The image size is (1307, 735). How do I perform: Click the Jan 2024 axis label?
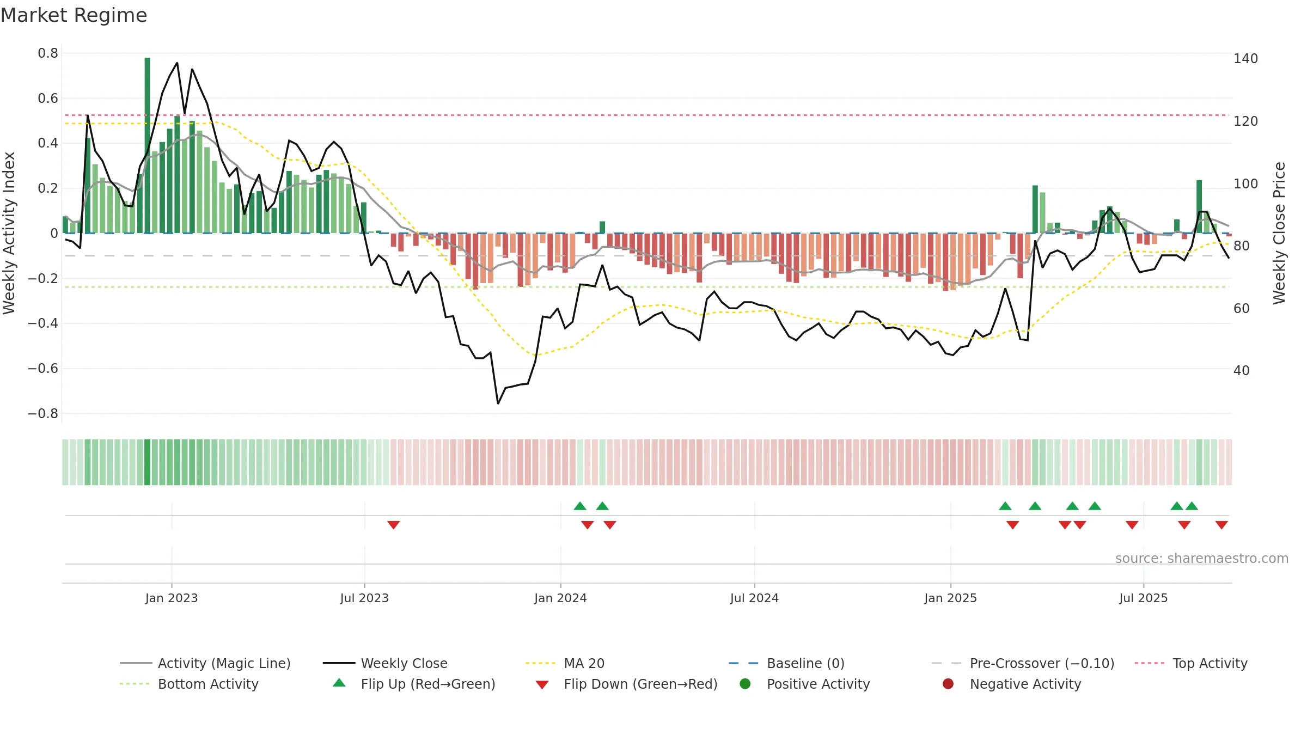click(x=560, y=598)
